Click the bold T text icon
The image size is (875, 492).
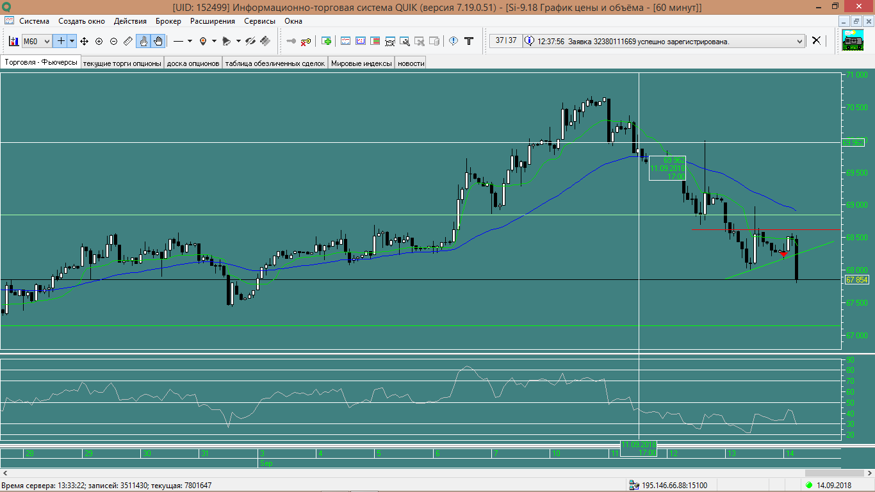[x=469, y=41]
